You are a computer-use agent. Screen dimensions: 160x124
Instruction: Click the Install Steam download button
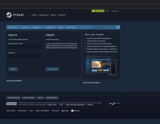(x=98, y=11)
